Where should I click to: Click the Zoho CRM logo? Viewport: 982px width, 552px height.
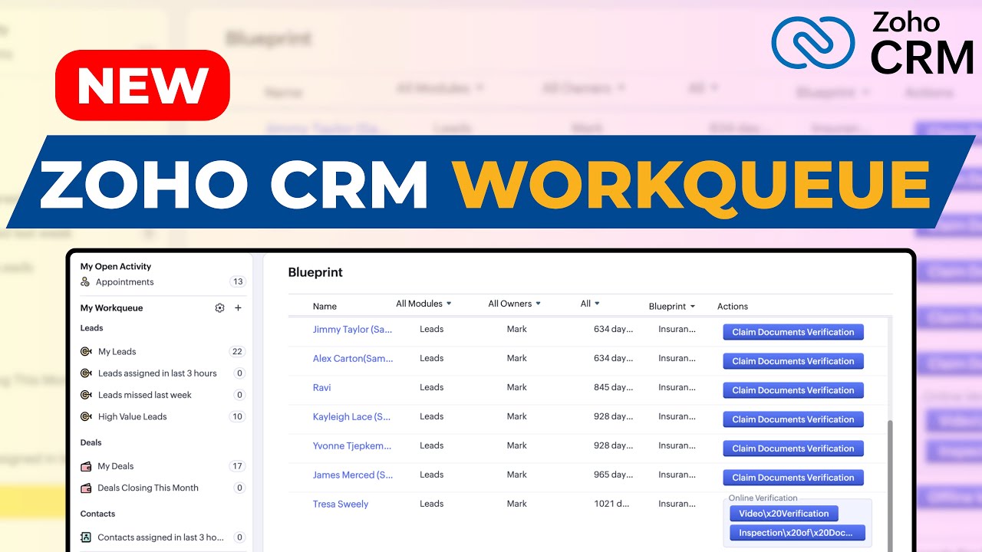[872, 43]
